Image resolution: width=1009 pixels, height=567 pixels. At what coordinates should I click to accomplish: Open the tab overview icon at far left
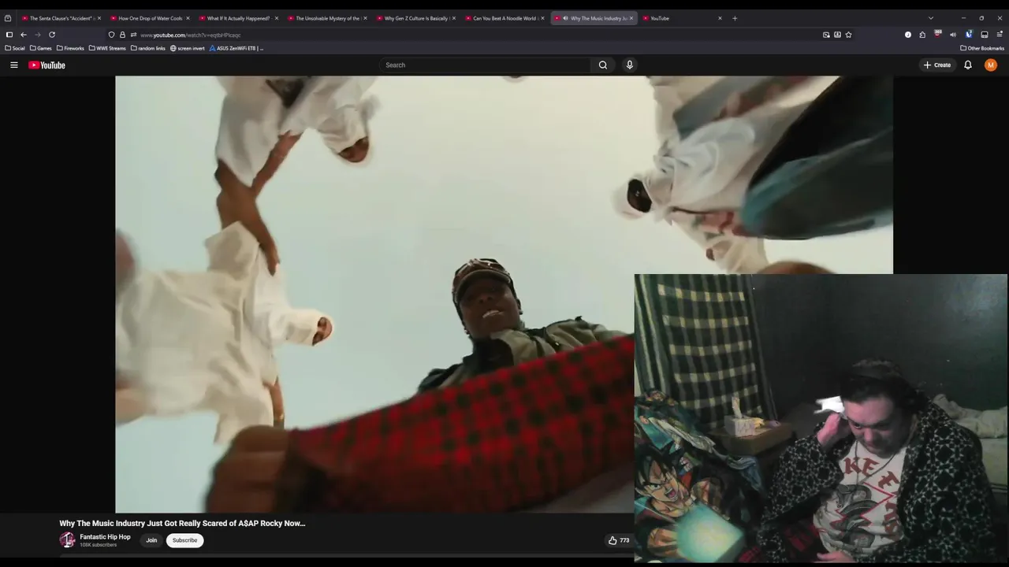8,18
